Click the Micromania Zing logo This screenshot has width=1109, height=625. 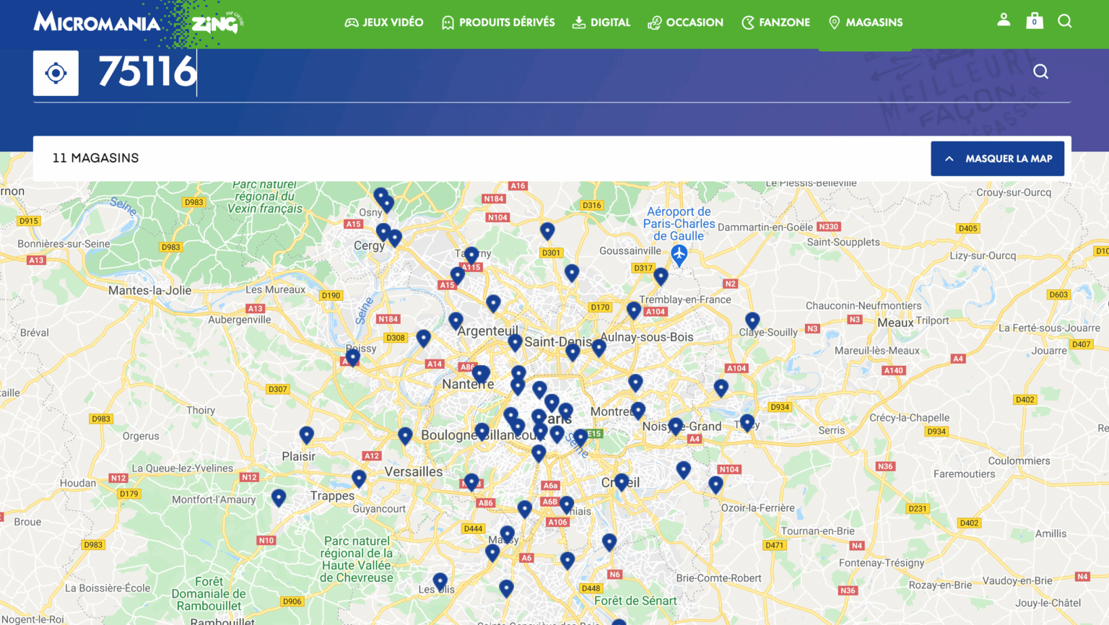(139, 22)
